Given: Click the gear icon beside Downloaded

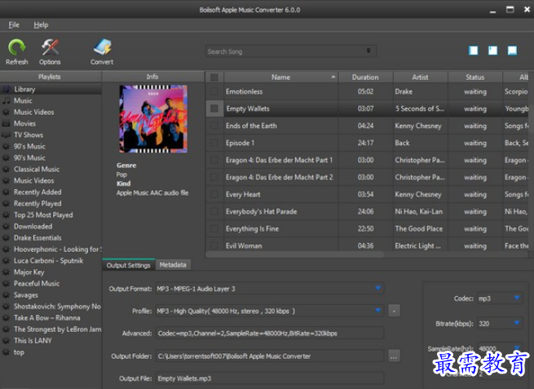Looking at the screenshot, I should coord(6,227).
